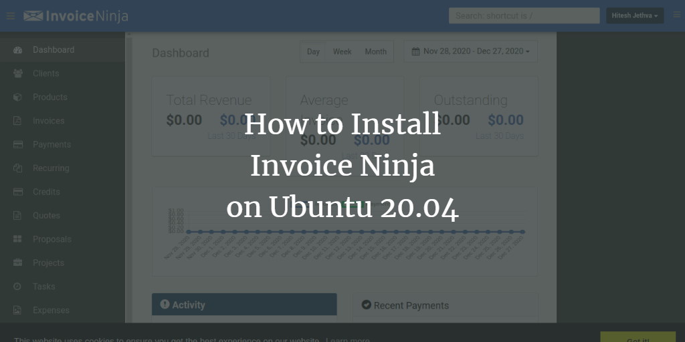Go to Quotes in sidebar

pyautogui.click(x=62, y=216)
